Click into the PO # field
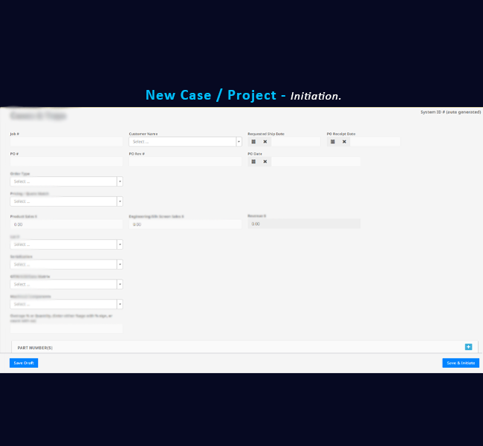 pos(66,161)
